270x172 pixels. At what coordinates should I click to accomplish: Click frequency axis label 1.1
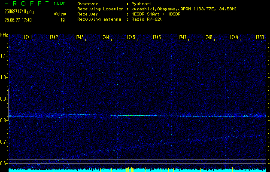click(x=3, y=56)
